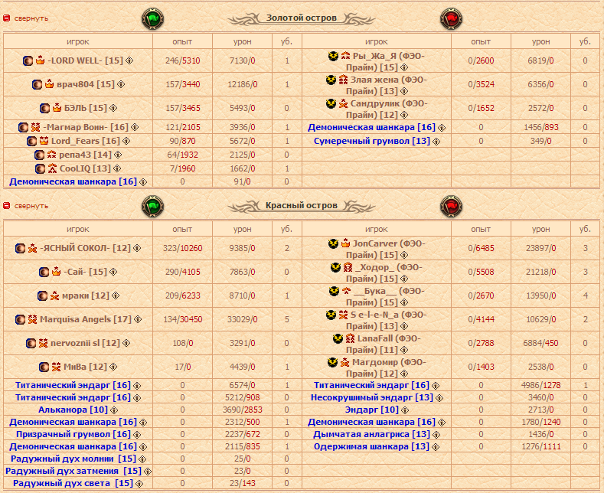This screenshot has width=604, height=493.
Task: Open Радужный дух молнии [15] link
Action: coord(73,459)
